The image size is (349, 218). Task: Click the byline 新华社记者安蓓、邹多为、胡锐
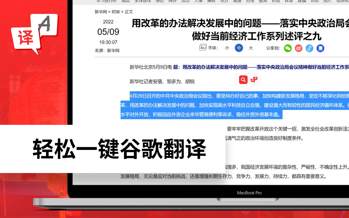click(x=162, y=81)
